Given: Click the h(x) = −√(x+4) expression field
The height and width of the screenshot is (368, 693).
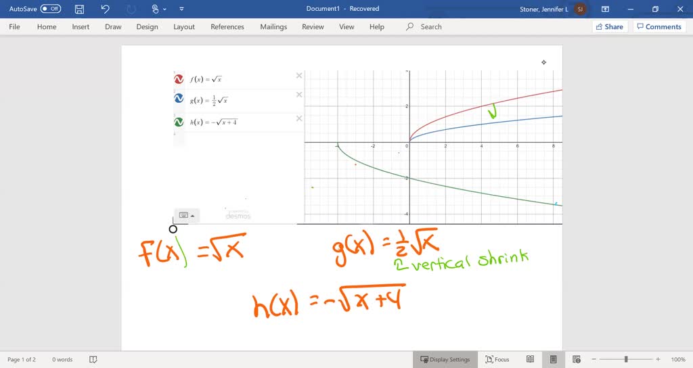Looking at the screenshot, I should coord(240,122).
